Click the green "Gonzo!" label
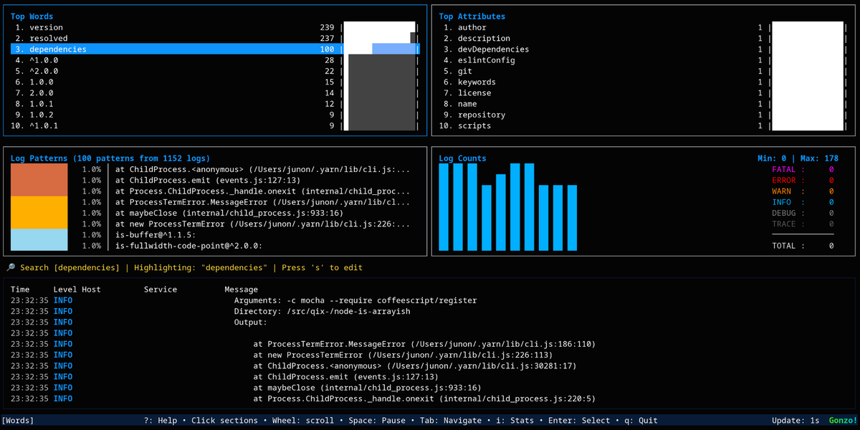This screenshot has width=860, height=430. pos(843,421)
